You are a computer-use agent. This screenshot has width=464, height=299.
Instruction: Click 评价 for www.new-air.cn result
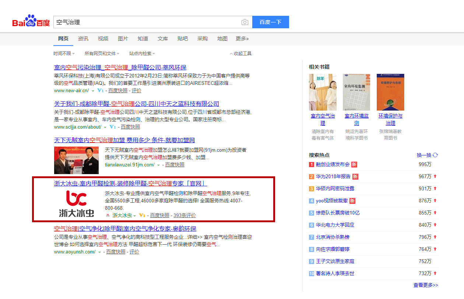(x=136, y=90)
